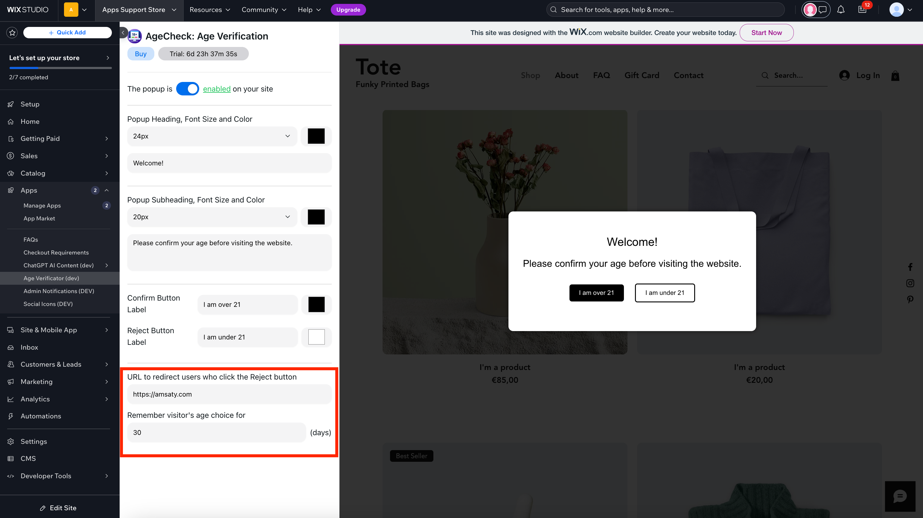
Task: Open Let's set up your store progress
Action: (x=60, y=67)
